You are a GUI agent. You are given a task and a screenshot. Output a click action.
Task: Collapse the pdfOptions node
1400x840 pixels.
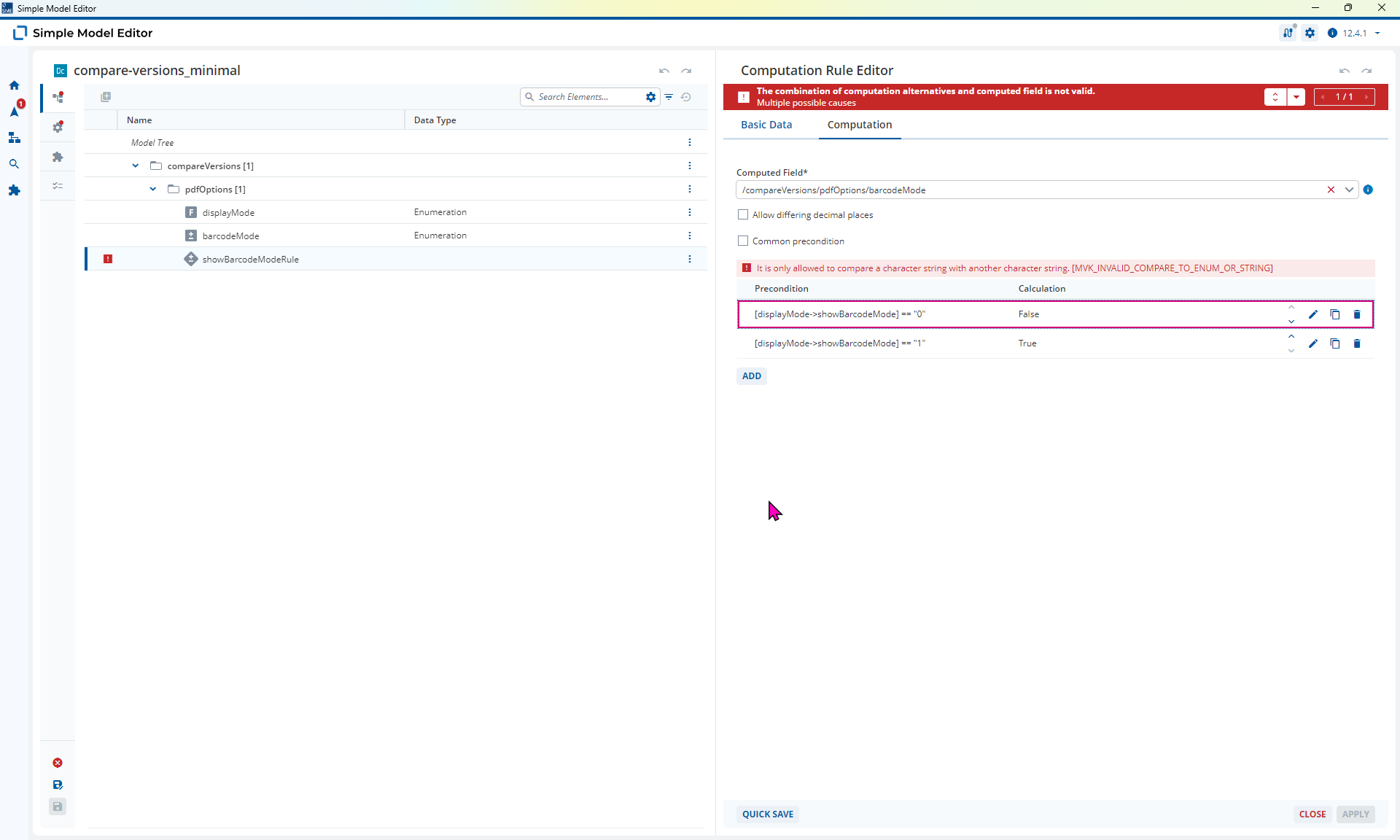[153, 189]
